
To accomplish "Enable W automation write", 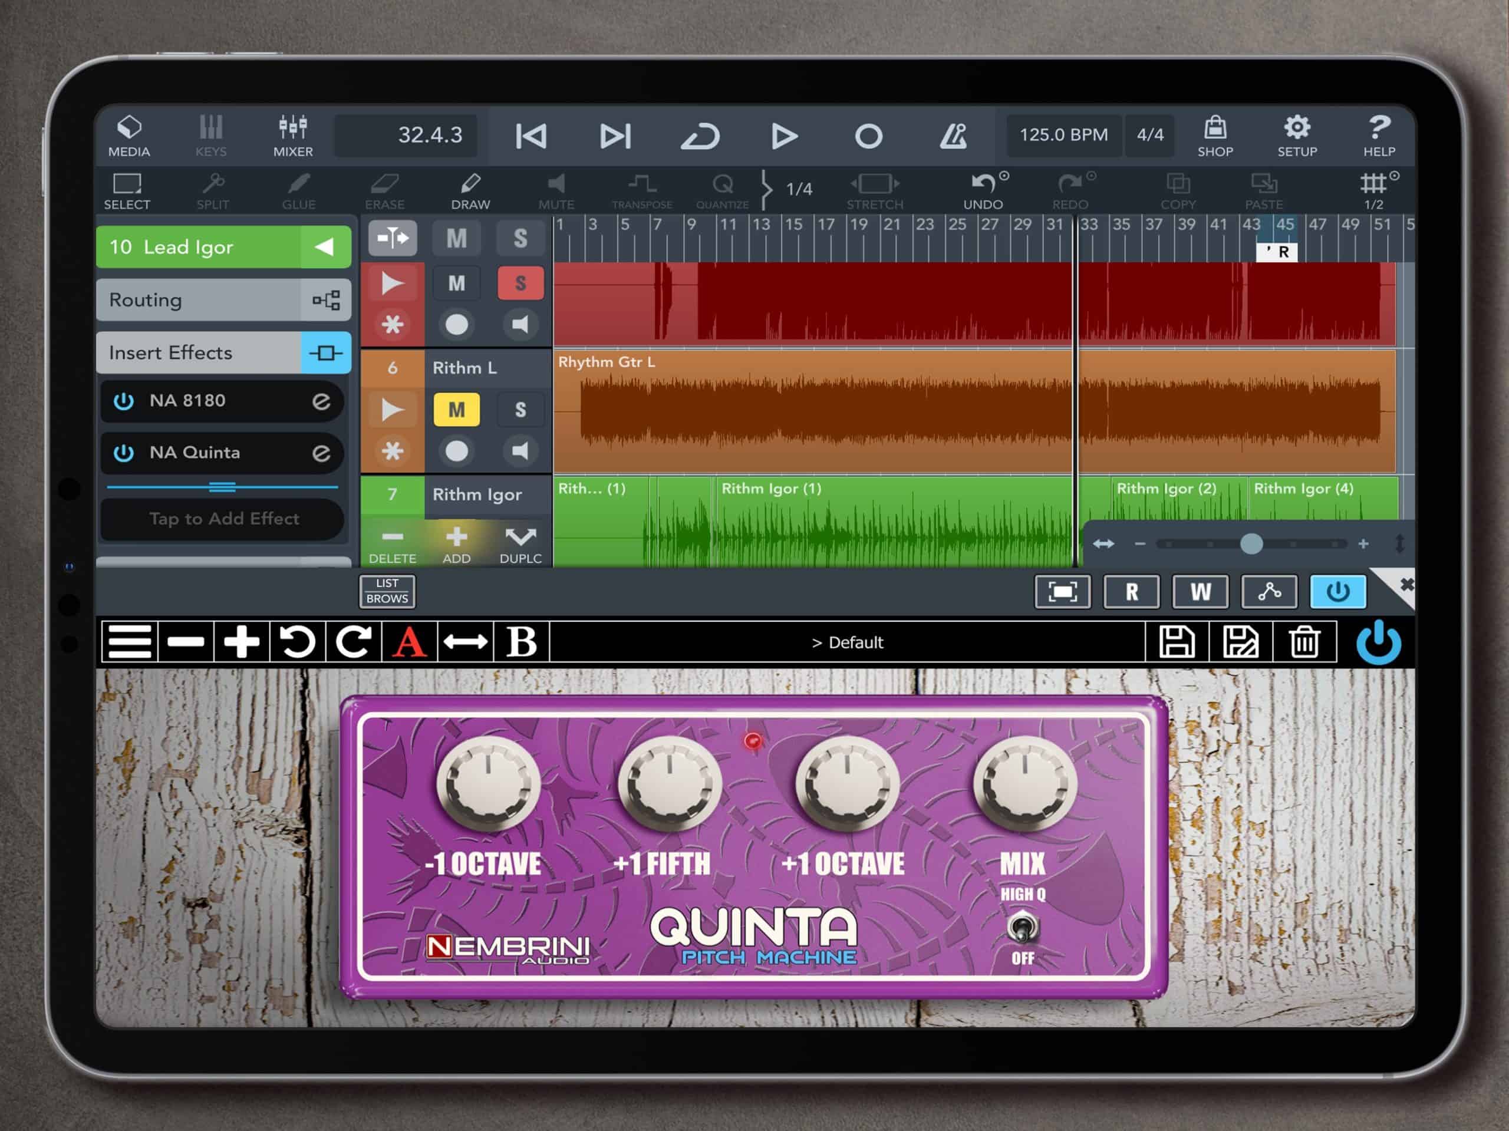I will [x=1200, y=591].
